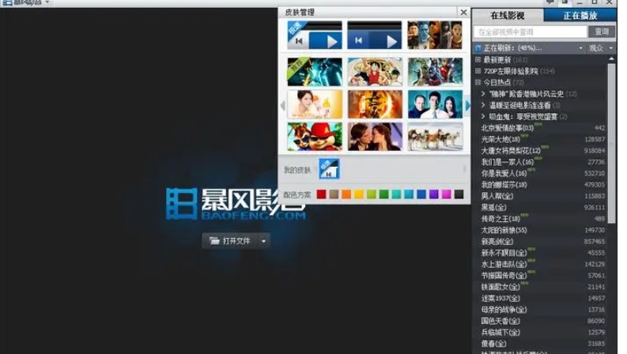The width and height of the screenshot is (627, 354).
Task: Select the light blue default player skin
Action: [315, 35]
